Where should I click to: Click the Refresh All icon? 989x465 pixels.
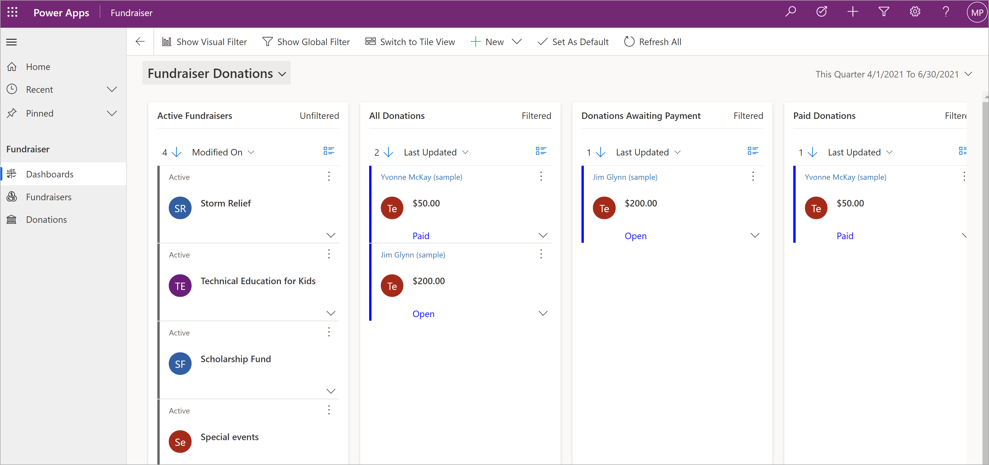tap(629, 41)
